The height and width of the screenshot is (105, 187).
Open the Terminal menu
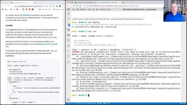click(103, 9)
